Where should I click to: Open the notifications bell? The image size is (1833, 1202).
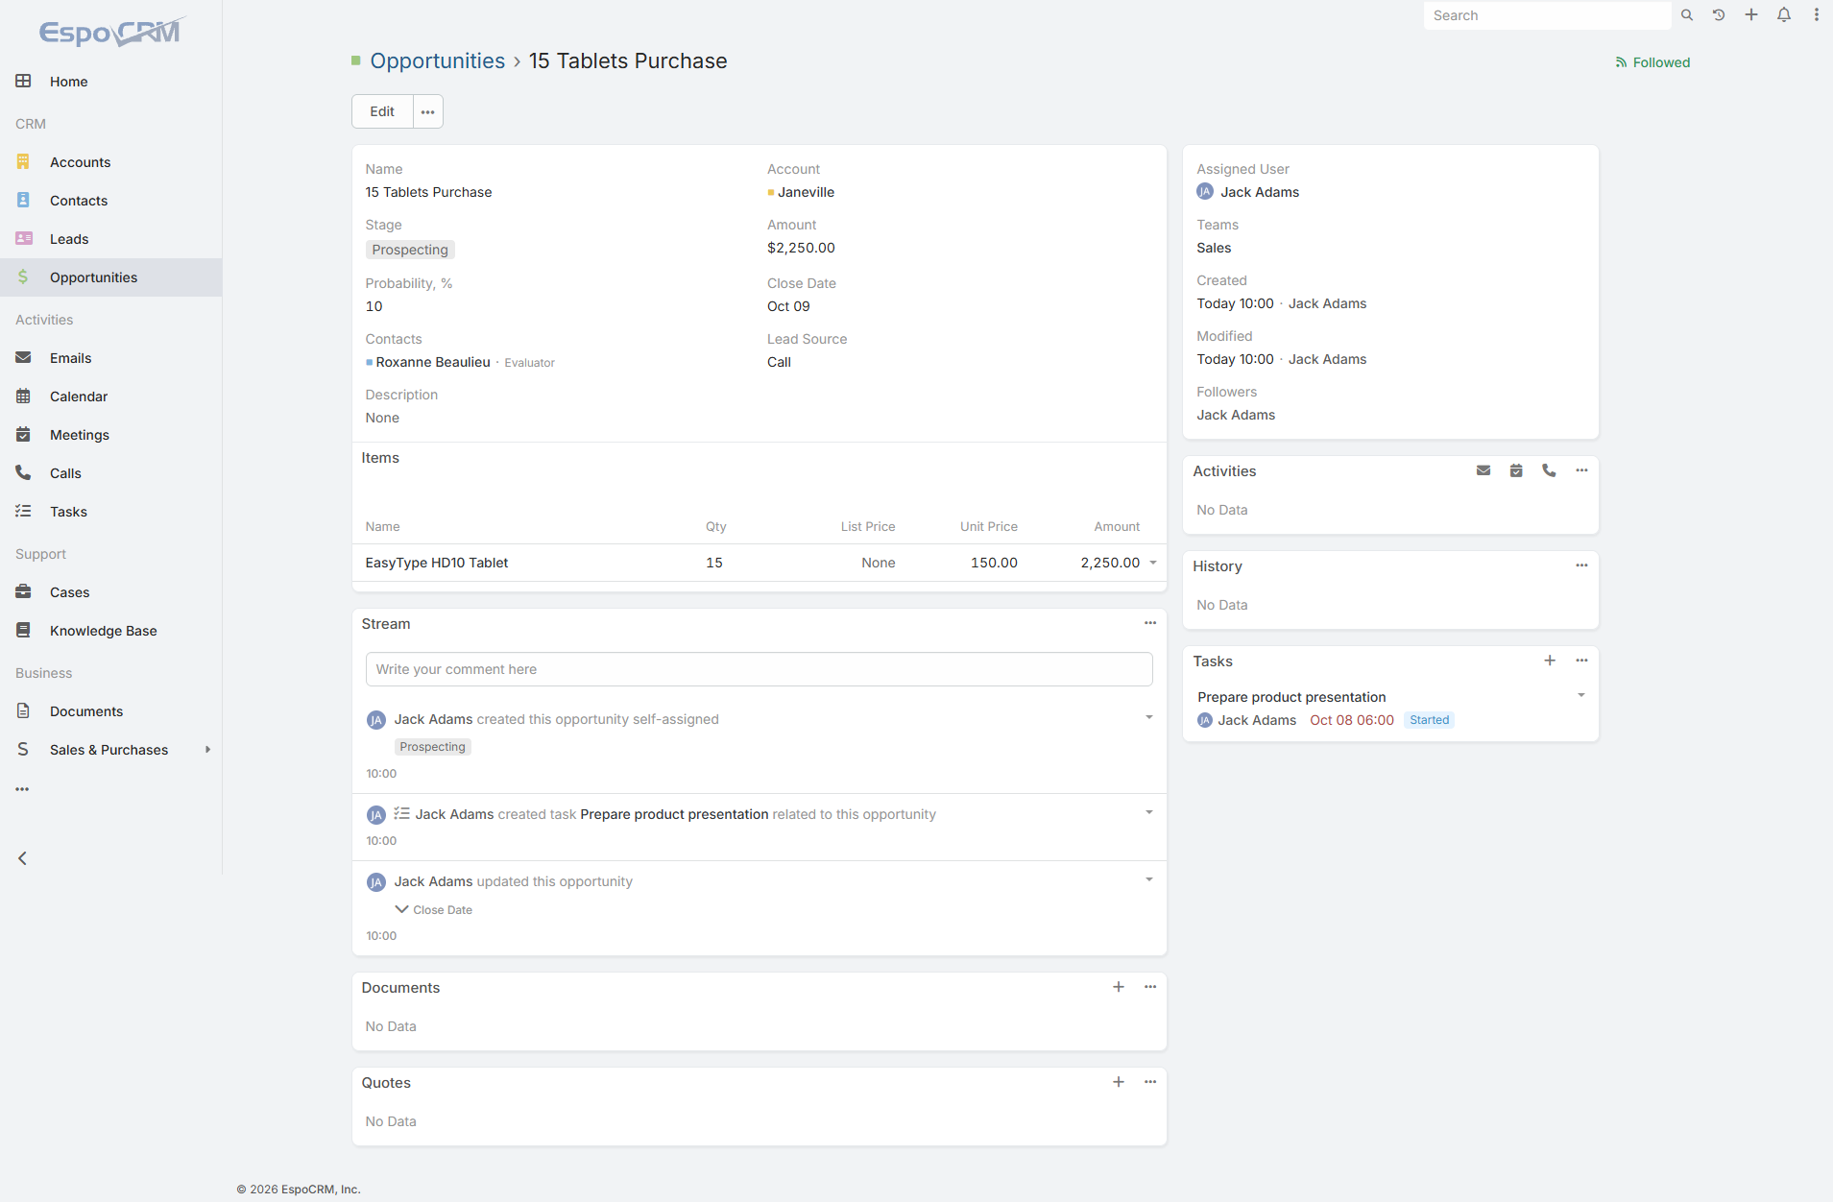click(1784, 15)
